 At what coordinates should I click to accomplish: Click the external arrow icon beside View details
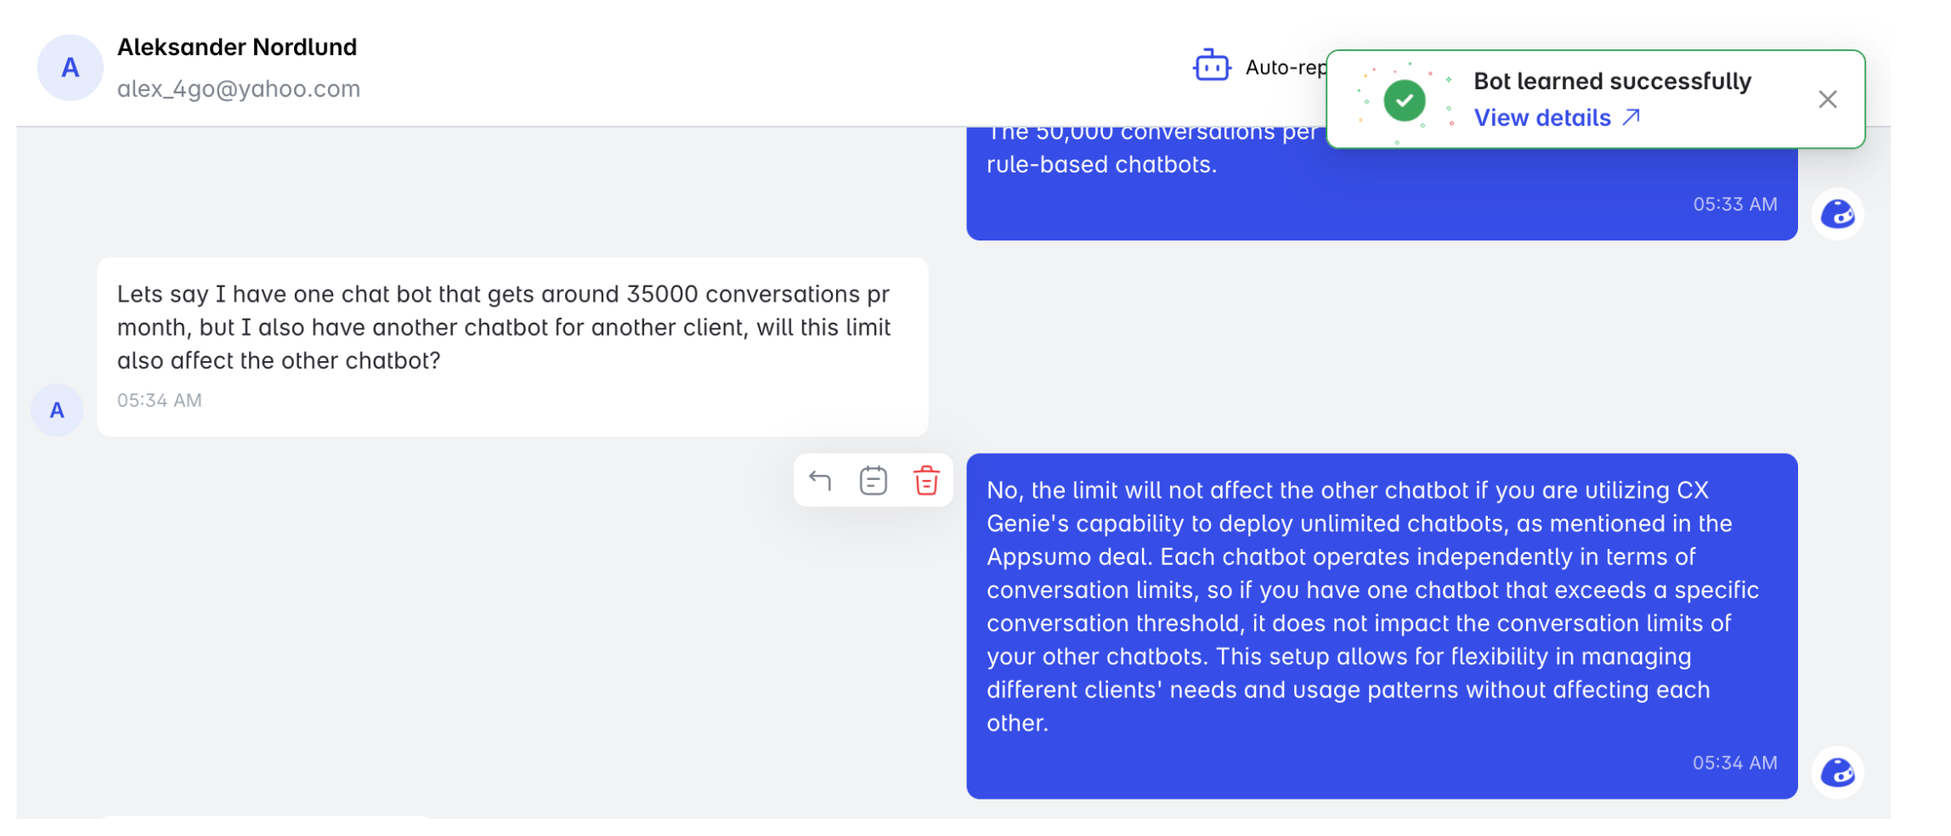pyautogui.click(x=1631, y=117)
